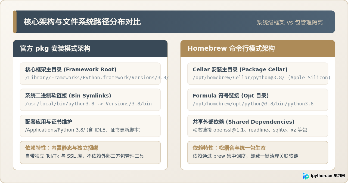
Task: Click 核心框架主目录 (Framework Root) heading
Action: click(x=71, y=69)
